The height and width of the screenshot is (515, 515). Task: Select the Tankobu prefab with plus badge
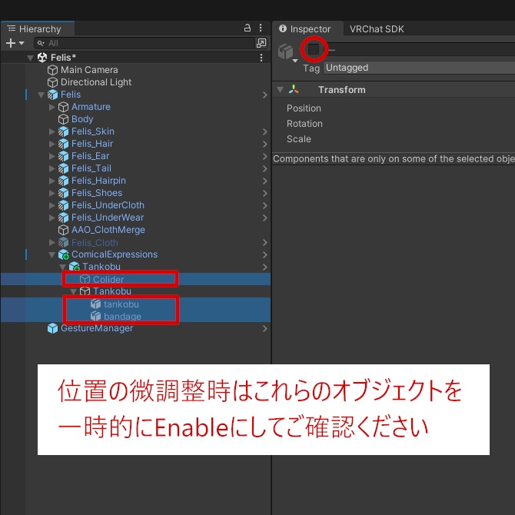[x=101, y=267]
